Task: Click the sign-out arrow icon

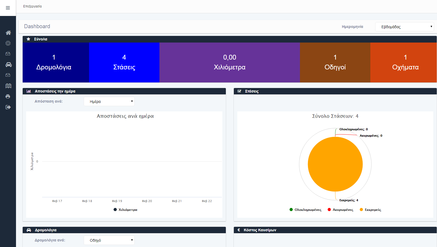Action: click(x=8, y=107)
